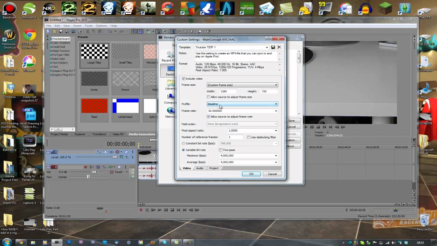Image resolution: width=437 pixels, height=246 pixels.
Task: Open Google Chrome desktop icon
Action: [30, 38]
